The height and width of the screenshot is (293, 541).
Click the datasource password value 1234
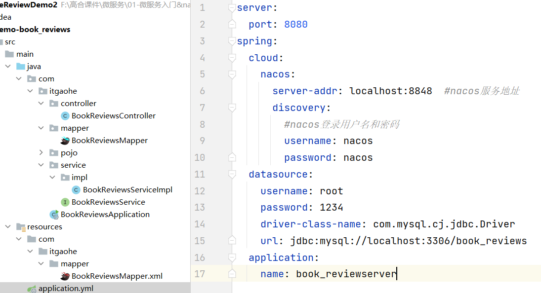[331, 207]
